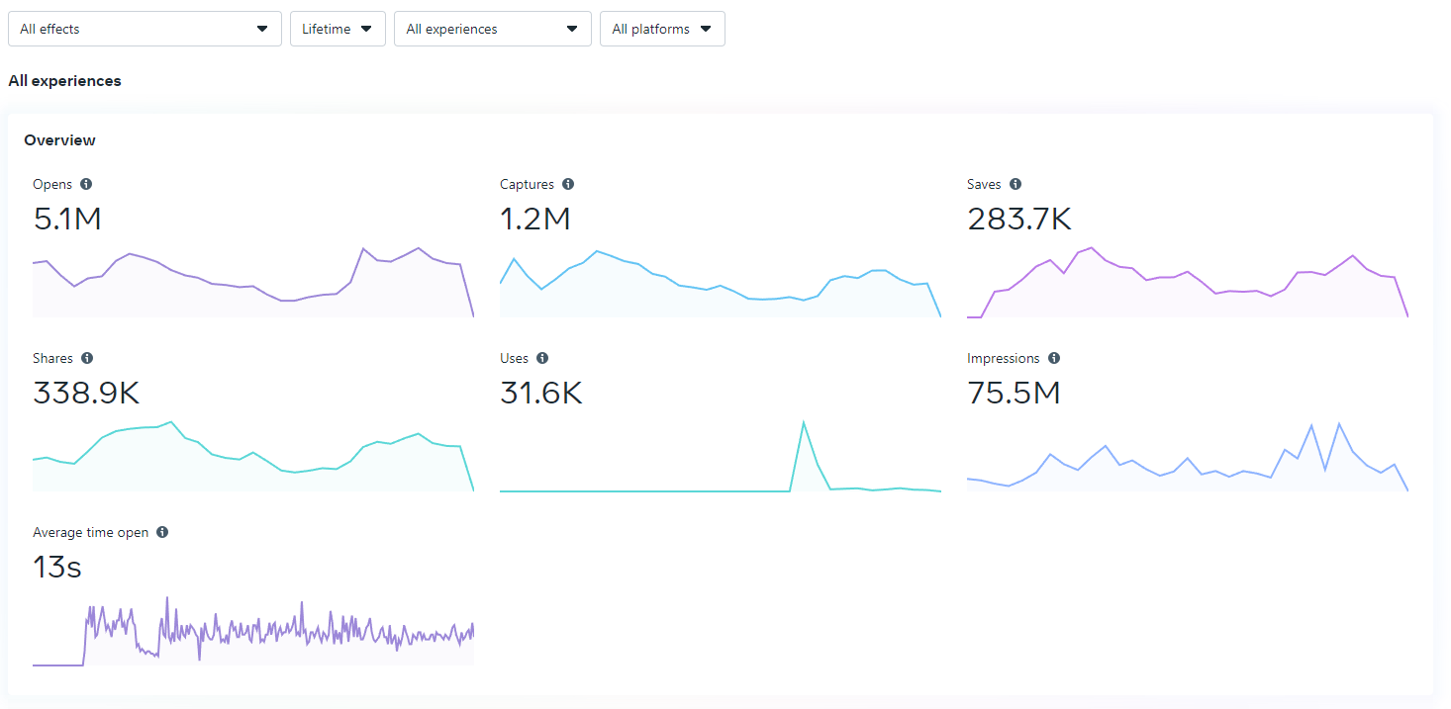Click the Average time open label
This screenshot has width=1451, height=709.
[x=91, y=532]
